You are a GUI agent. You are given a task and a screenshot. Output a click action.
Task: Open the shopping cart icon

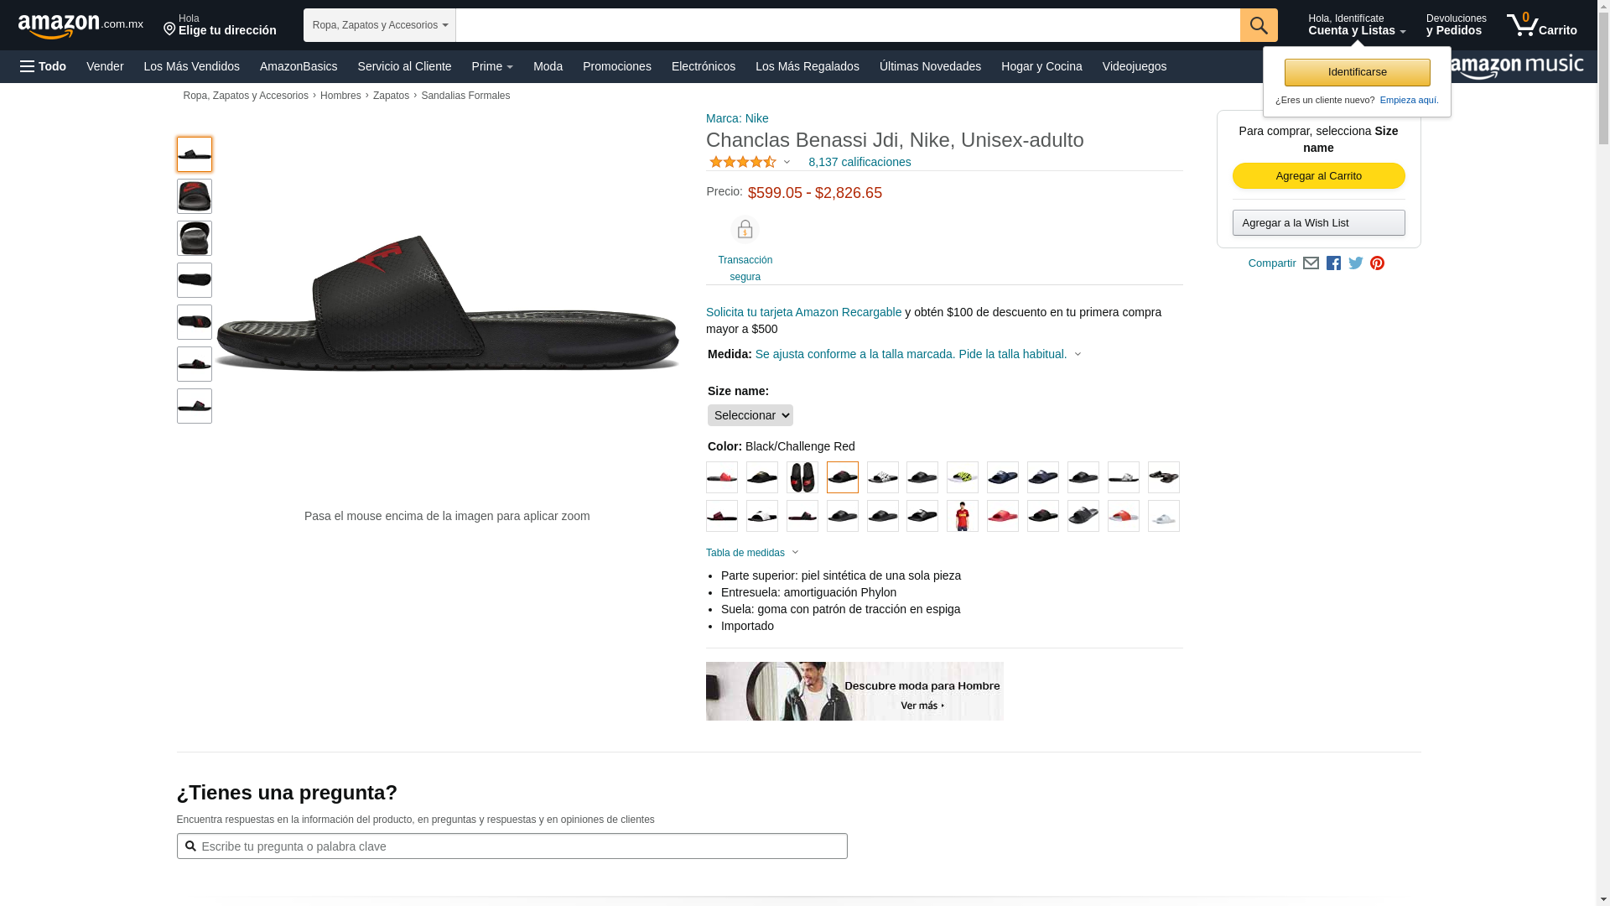[1541, 25]
